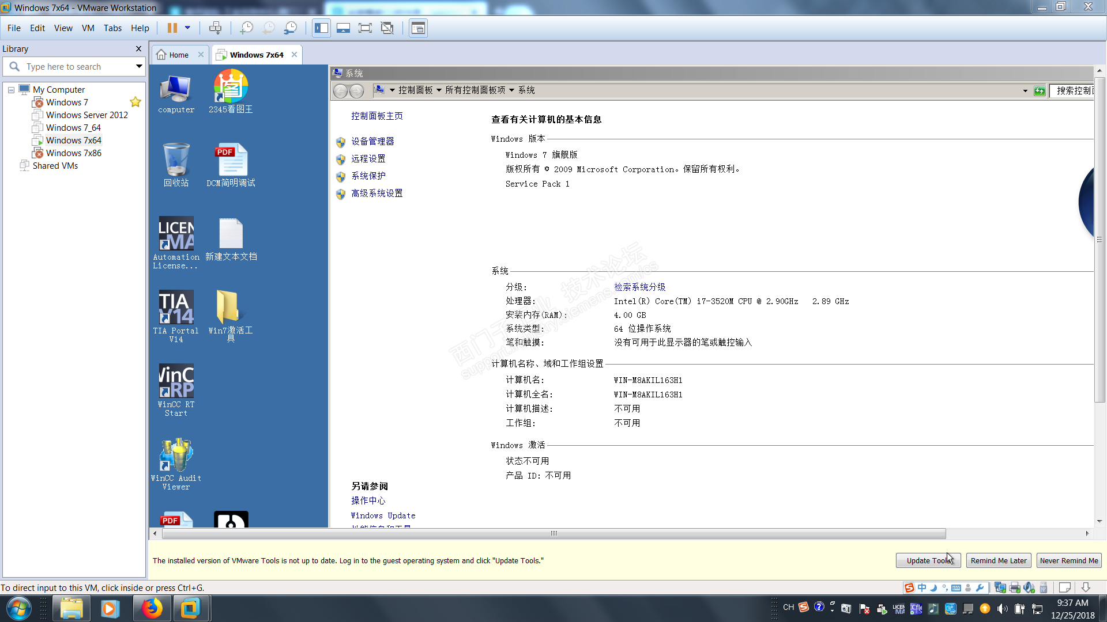Open power options dropdown arrow
The height and width of the screenshot is (622, 1107).
(187, 28)
